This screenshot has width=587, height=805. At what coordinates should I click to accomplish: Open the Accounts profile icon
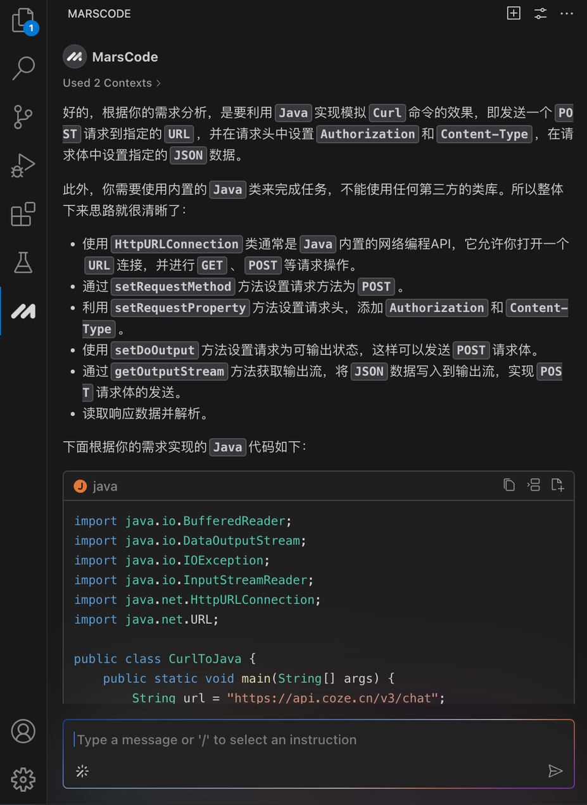click(23, 731)
